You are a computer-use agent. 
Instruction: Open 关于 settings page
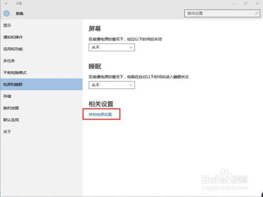[x=41, y=132]
